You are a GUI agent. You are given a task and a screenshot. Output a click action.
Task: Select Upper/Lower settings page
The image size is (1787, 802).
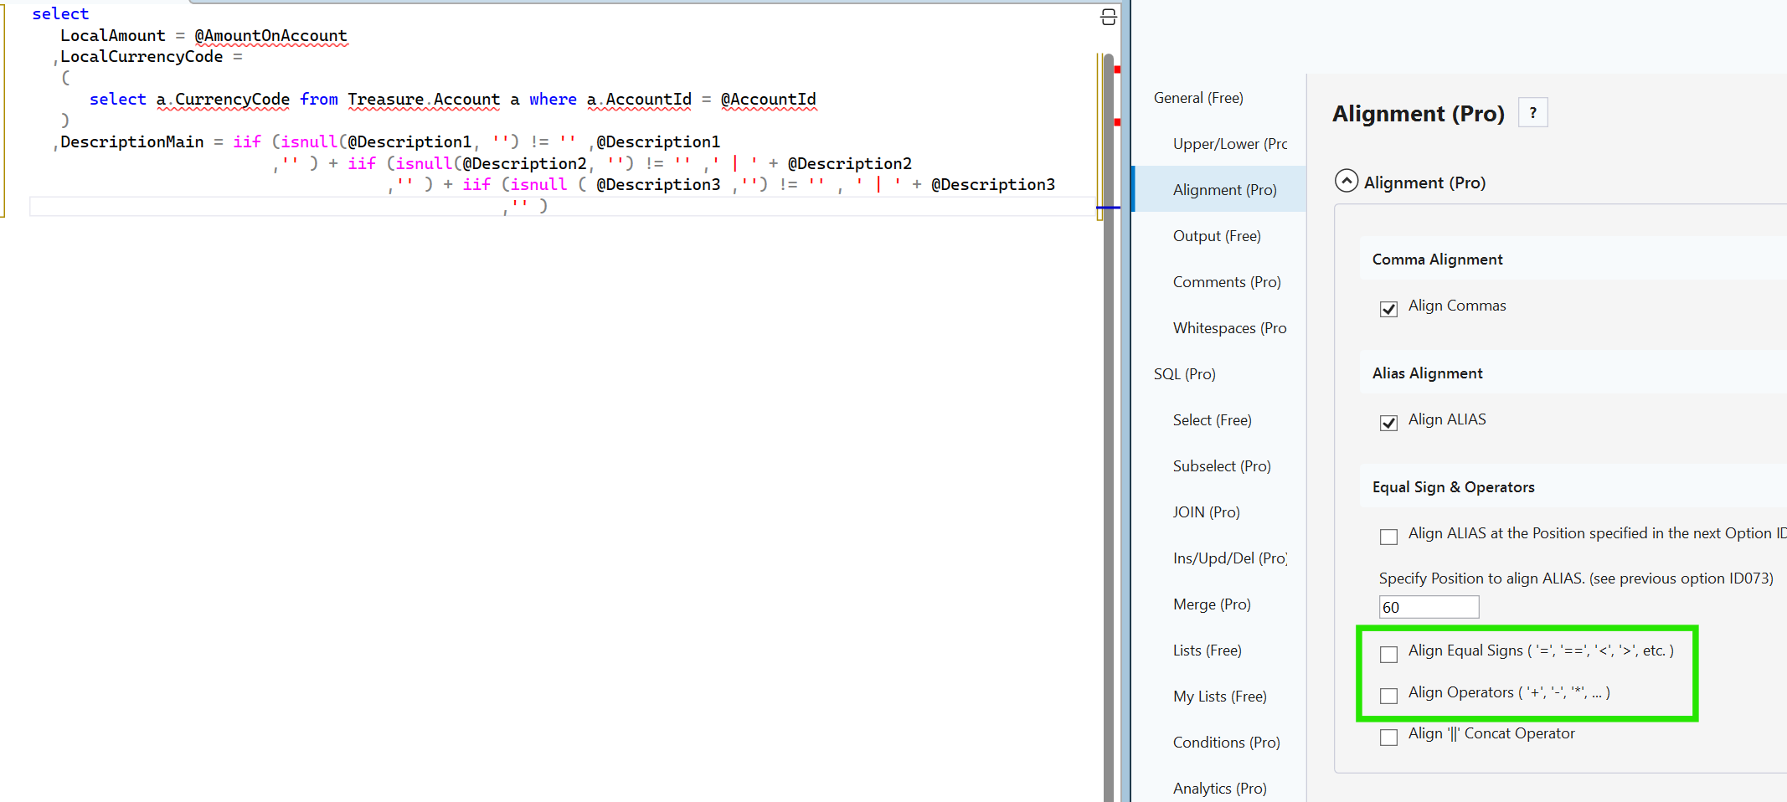[1229, 144]
